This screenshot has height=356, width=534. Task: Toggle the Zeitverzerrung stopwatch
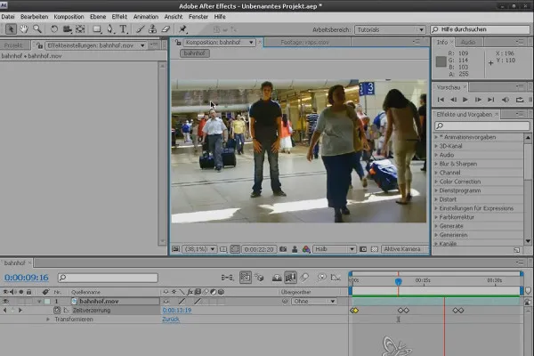tap(57, 311)
